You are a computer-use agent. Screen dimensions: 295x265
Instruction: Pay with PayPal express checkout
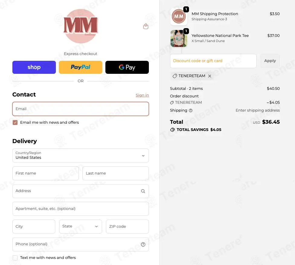81,67
